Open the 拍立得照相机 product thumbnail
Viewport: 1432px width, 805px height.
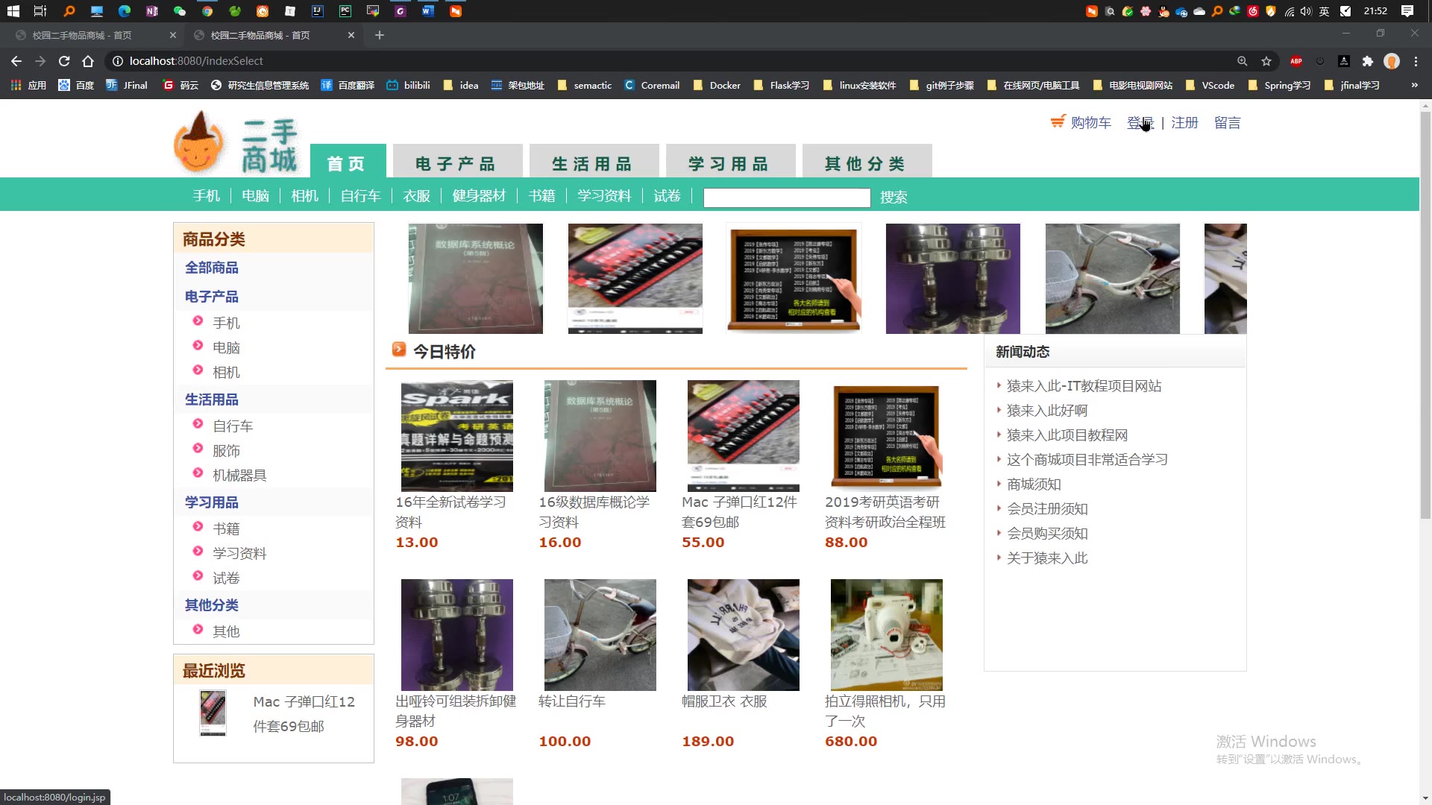(887, 635)
